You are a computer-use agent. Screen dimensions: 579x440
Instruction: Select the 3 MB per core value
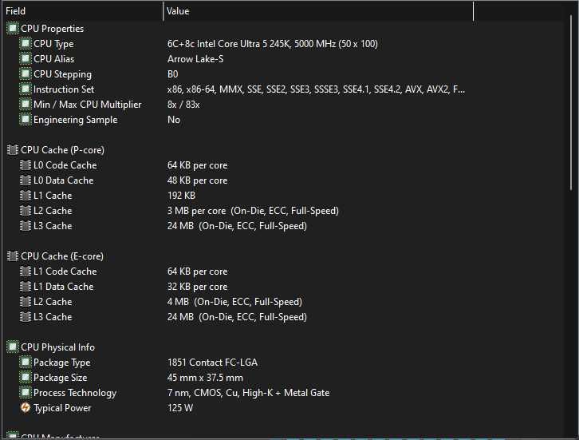coord(253,211)
